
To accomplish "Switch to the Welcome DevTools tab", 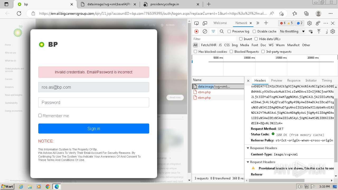I will pos(220,23).
